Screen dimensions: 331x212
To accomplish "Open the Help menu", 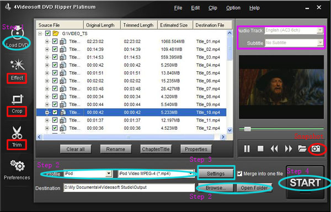I will pyautogui.click(x=254, y=8).
